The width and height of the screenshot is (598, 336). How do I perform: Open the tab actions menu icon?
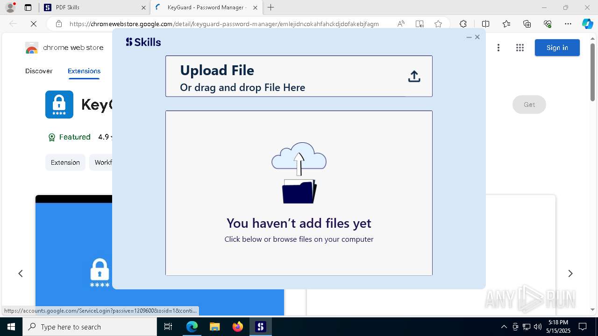pyautogui.click(x=28, y=7)
